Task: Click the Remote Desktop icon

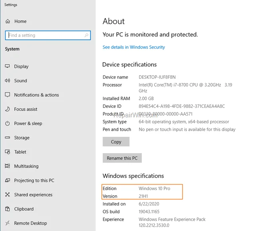Action: click(8, 223)
